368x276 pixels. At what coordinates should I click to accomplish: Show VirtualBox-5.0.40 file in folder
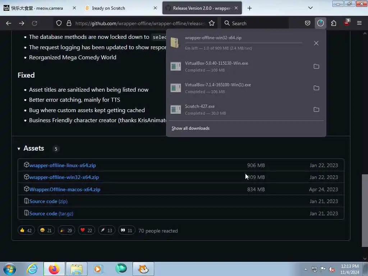(316, 66)
